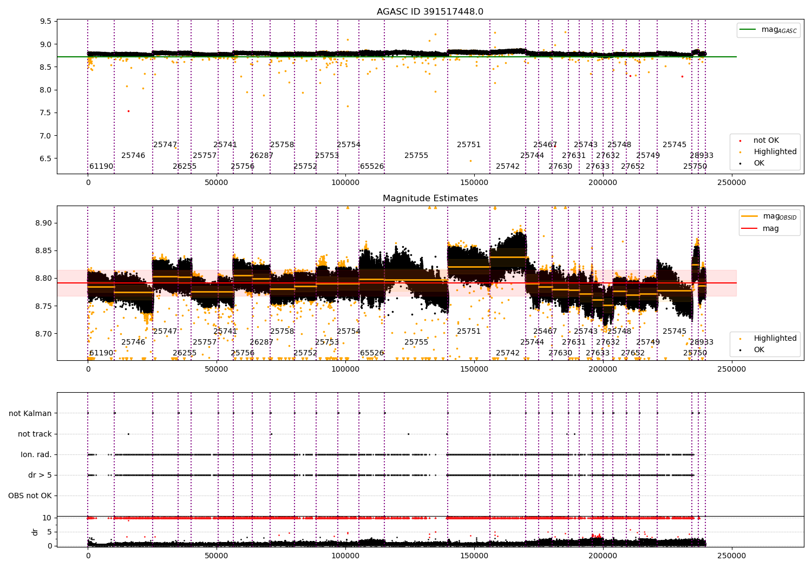The width and height of the screenshot is (812, 568).
Task: Click the 'dr' y-axis label
Action: click(35, 532)
